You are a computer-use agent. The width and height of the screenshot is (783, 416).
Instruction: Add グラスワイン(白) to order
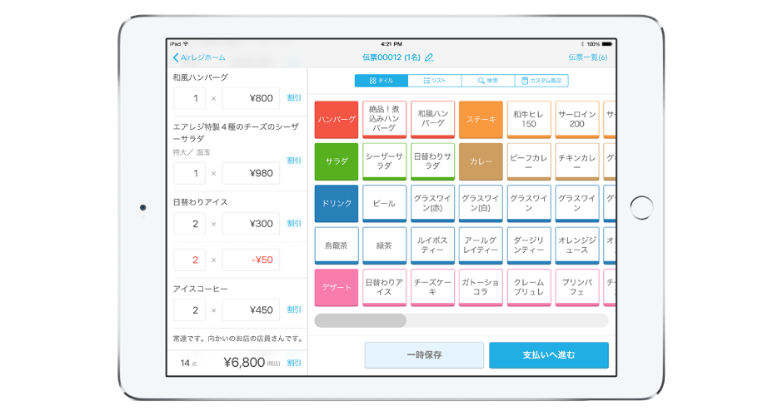tap(481, 204)
